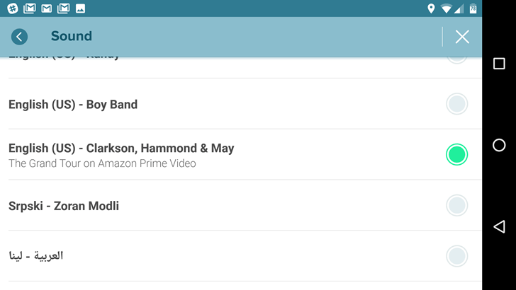Tap the cellular signal status icon
This screenshot has width=516, height=290.
click(x=459, y=8)
